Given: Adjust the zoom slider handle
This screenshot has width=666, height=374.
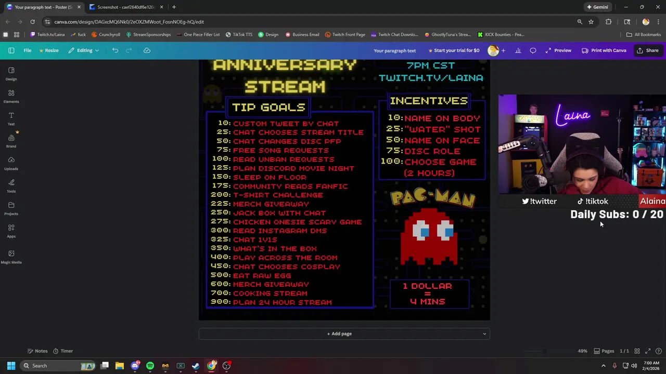Looking at the screenshot, I should pos(543,351).
